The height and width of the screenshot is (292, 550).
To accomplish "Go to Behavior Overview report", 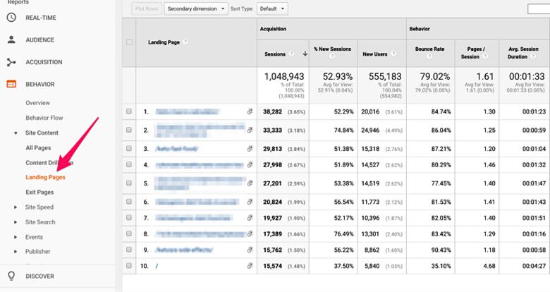I will click(37, 103).
